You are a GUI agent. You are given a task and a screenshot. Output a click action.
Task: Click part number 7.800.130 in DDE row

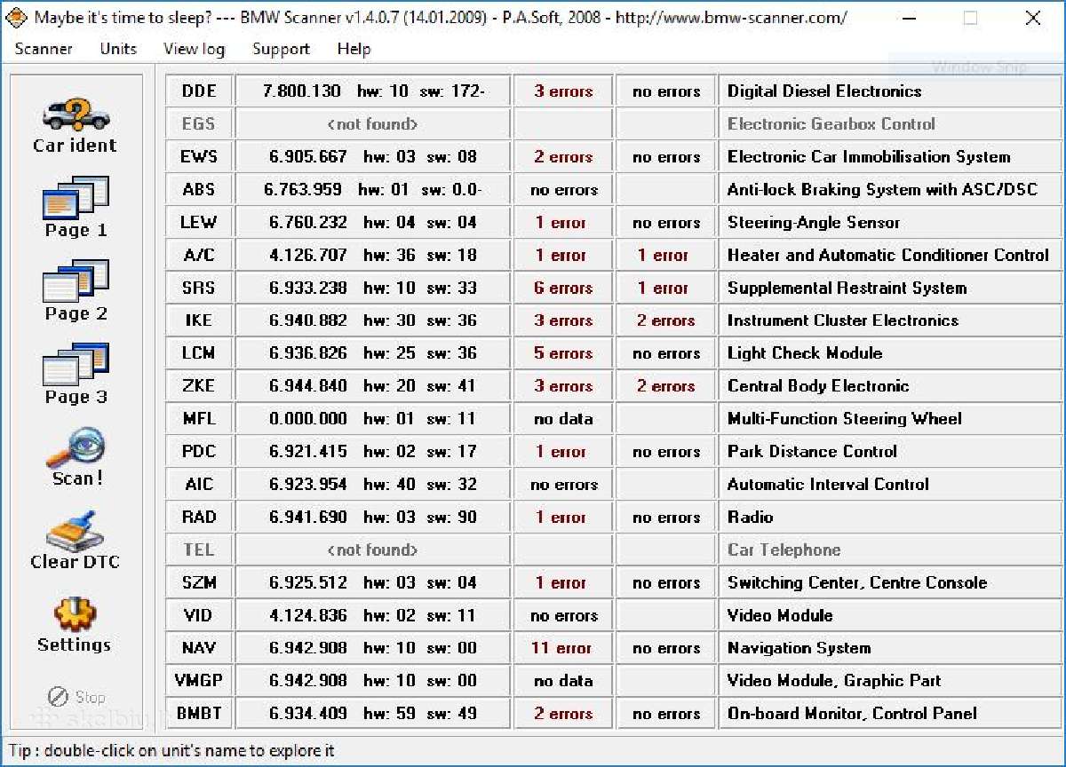(x=302, y=91)
